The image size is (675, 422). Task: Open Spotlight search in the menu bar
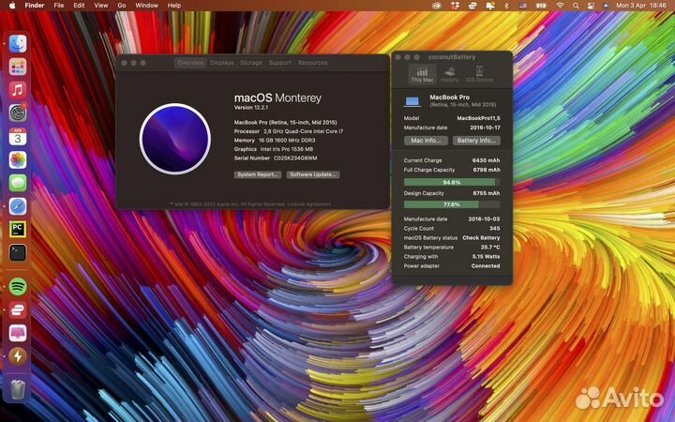point(576,6)
